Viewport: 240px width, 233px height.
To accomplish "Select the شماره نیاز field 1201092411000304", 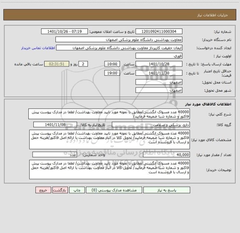I will tap(159, 31).
